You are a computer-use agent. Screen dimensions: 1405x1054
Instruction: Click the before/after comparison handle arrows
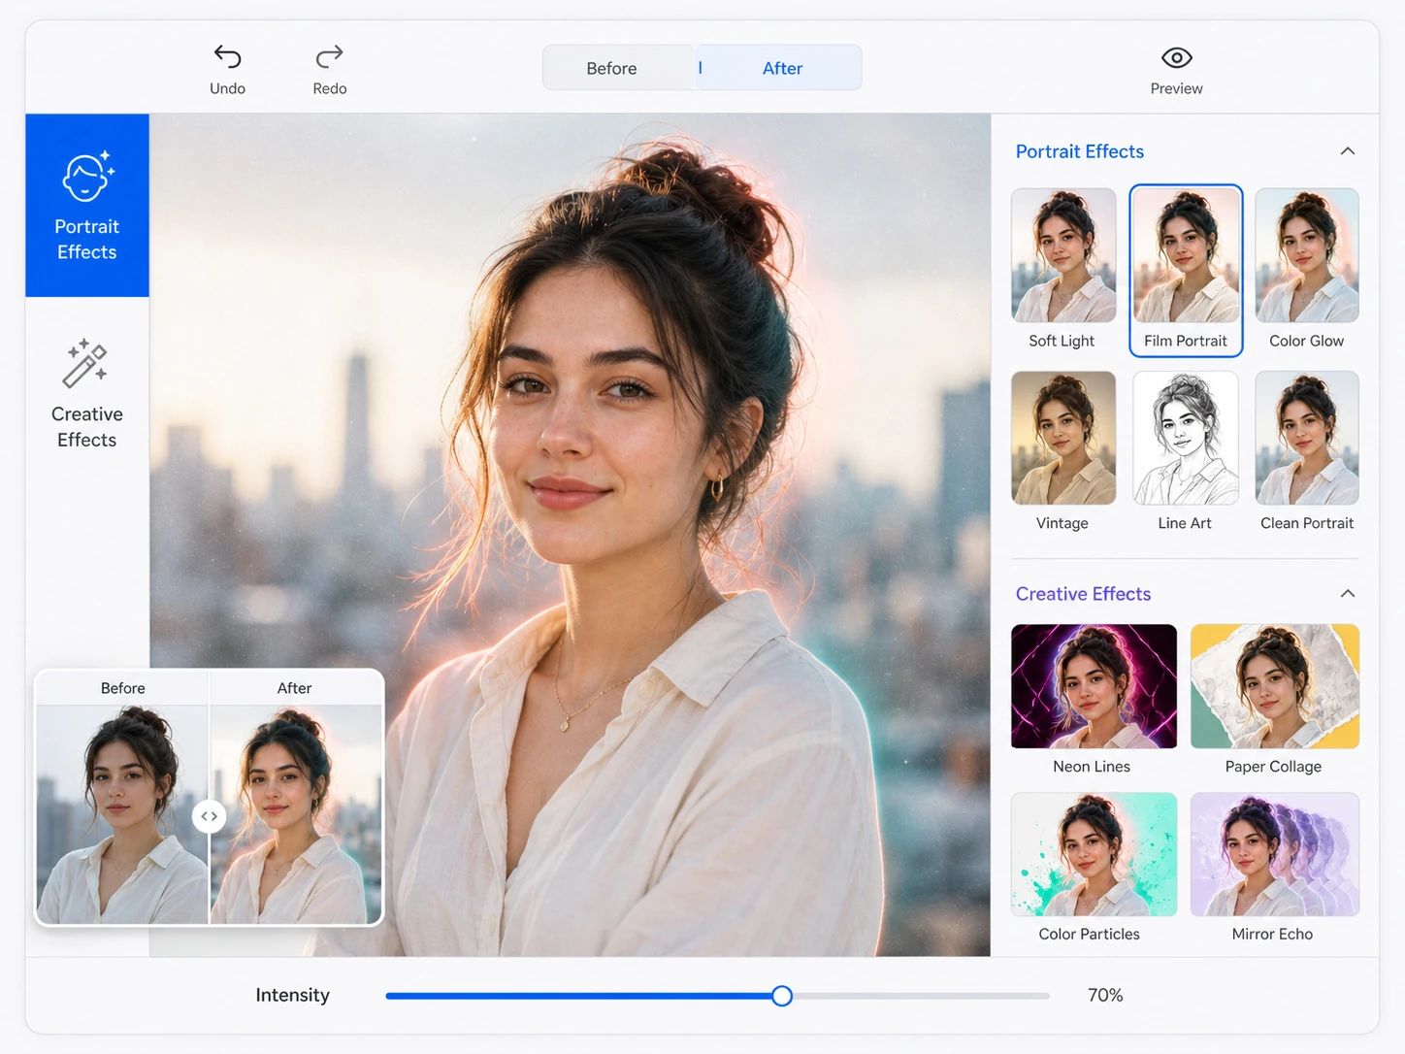(x=209, y=816)
